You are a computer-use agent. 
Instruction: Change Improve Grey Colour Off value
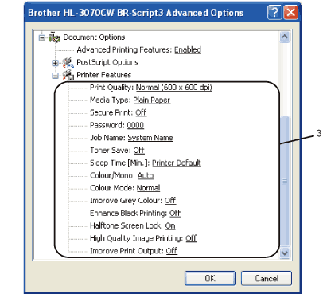click(x=170, y=201)
